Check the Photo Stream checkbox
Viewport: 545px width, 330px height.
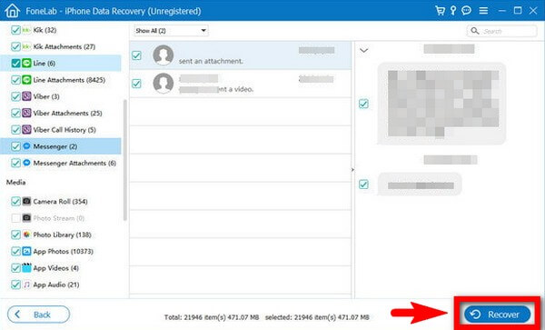[x=15, y=218]
